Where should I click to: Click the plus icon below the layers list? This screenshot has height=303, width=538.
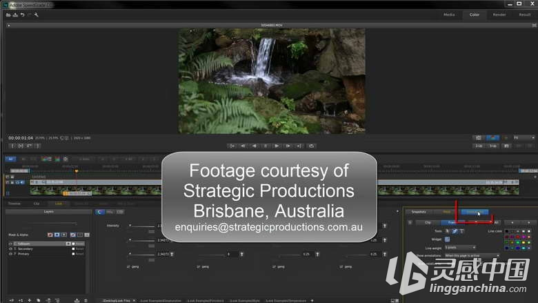click(30, 300)
